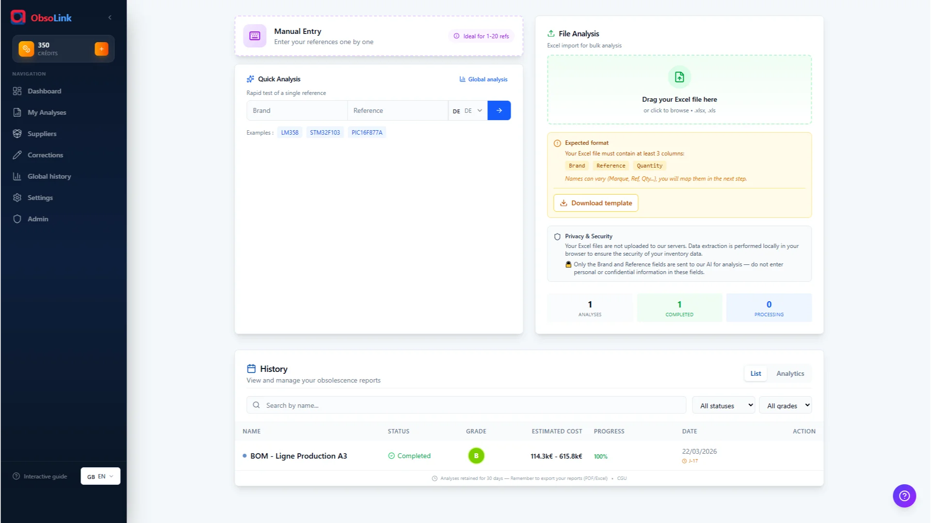Click the green file upload icon
The image size is (931, 523).
point(679,77)
